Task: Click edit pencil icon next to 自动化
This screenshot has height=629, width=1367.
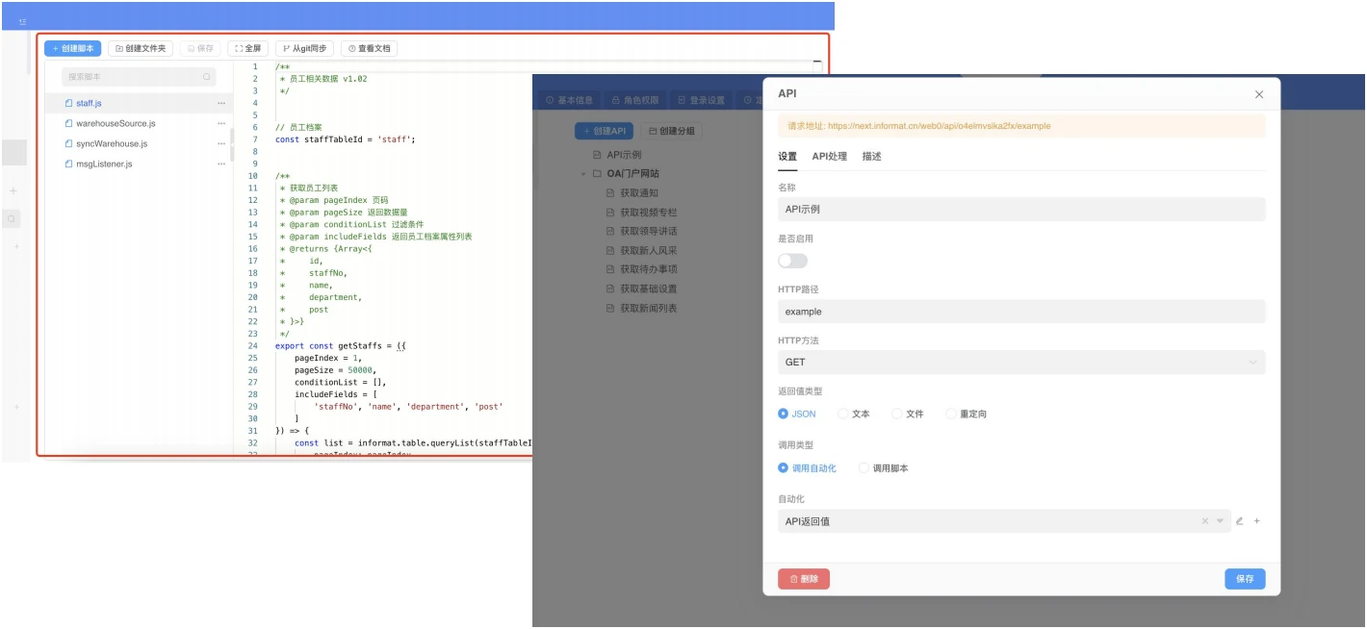Action: coord(1240,521)
